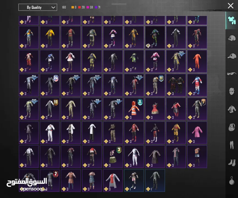The height and width of the screenshot is (198, 238).
Task: Select the outfit with the 11 badge
Action: point(155,85)
